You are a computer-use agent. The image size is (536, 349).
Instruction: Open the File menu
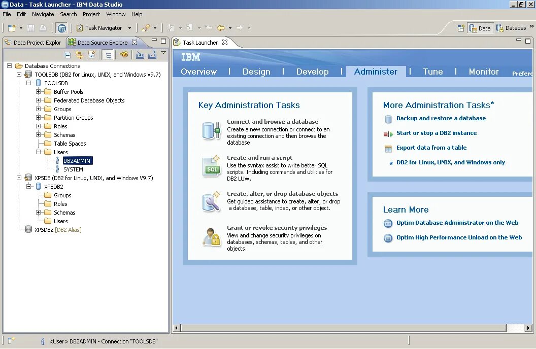pyautogui.click(x=7, y=14)
